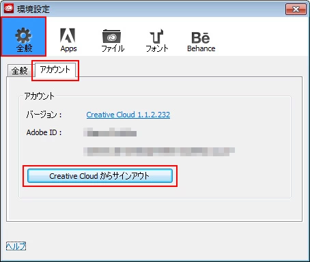Click Creative Cloud からサインアウト button
Screen dimensions: 310x262
coord(100,176)
